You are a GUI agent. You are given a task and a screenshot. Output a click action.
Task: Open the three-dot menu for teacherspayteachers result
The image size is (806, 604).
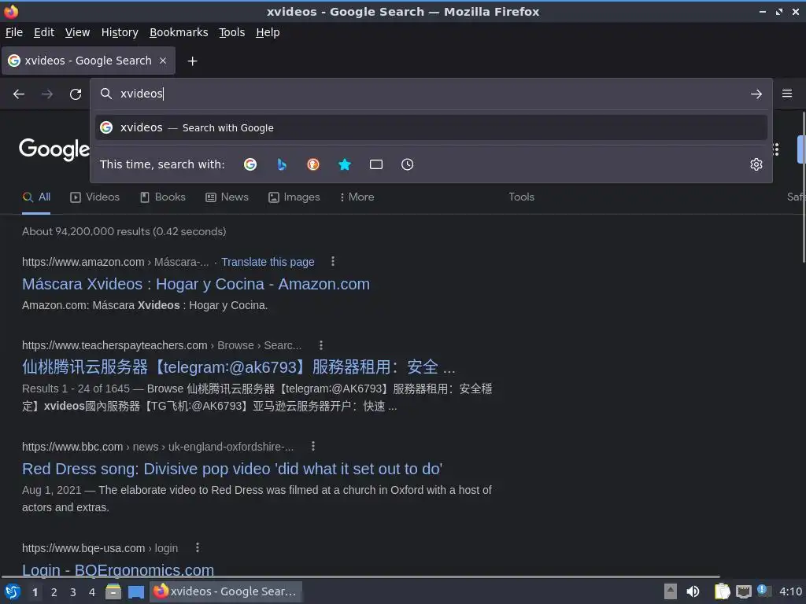click(321, 345)
